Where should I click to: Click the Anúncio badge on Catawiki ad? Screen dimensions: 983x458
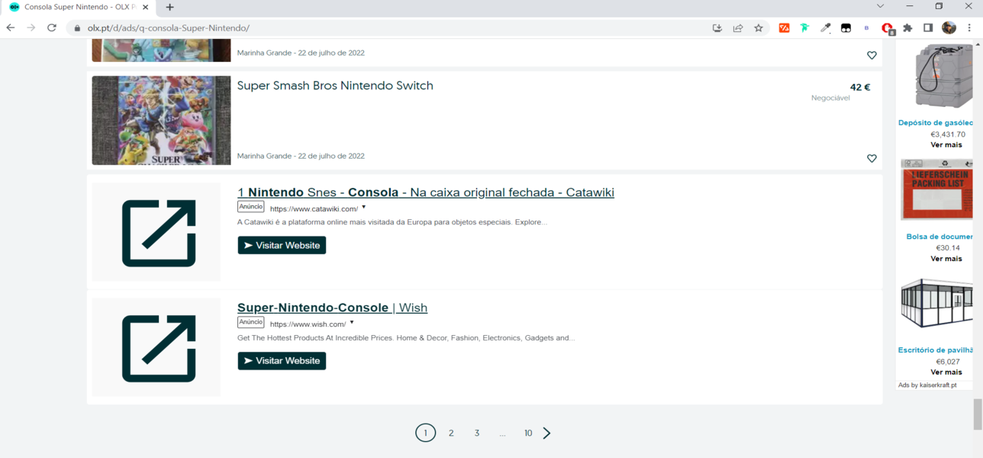[251, 207]
